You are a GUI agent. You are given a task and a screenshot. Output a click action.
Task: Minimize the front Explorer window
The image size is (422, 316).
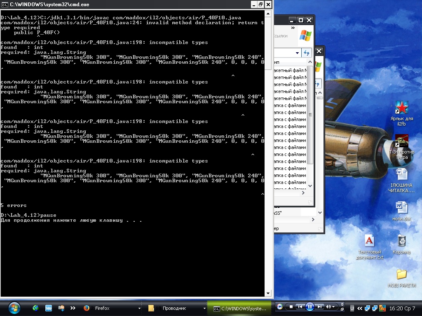292,20
